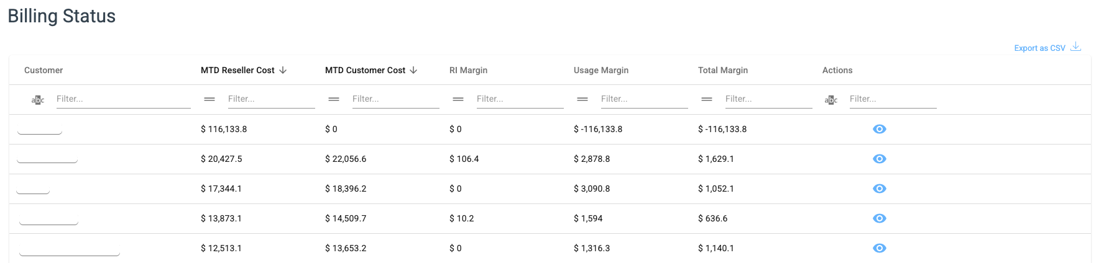The height and width of the screenshot is (263, 1109).
Task: Open equals operator for RI Margin filter
Action: (458, 99)
